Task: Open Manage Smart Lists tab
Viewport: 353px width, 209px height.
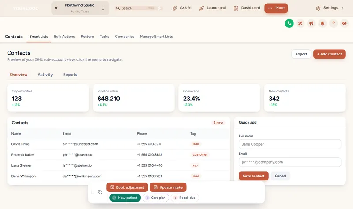Action: [x=156, y=37]
